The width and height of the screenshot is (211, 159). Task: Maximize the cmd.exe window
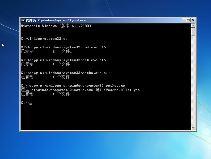click(188, 20)
